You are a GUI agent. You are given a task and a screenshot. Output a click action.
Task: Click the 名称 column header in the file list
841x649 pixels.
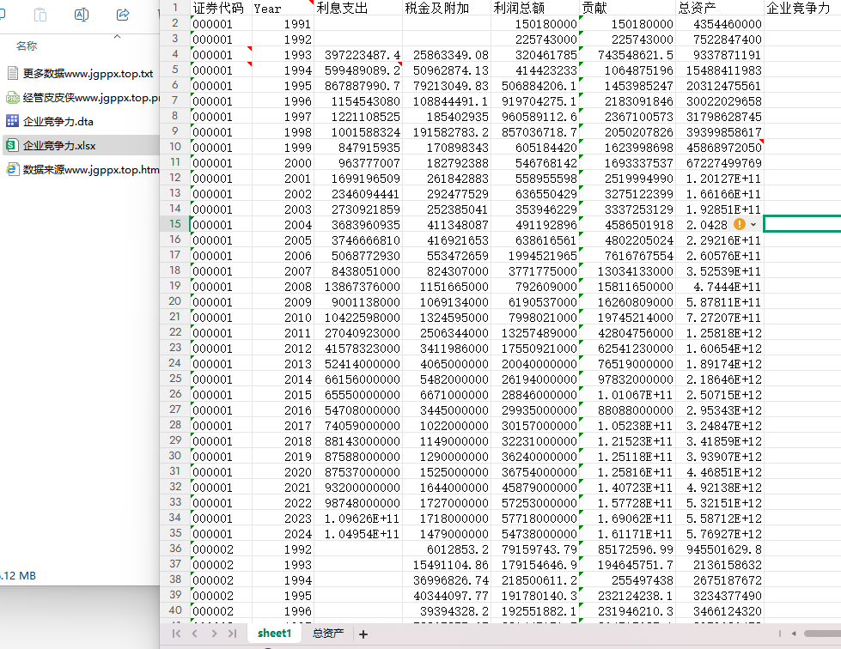pyautogui.click(x=27, y=46)
